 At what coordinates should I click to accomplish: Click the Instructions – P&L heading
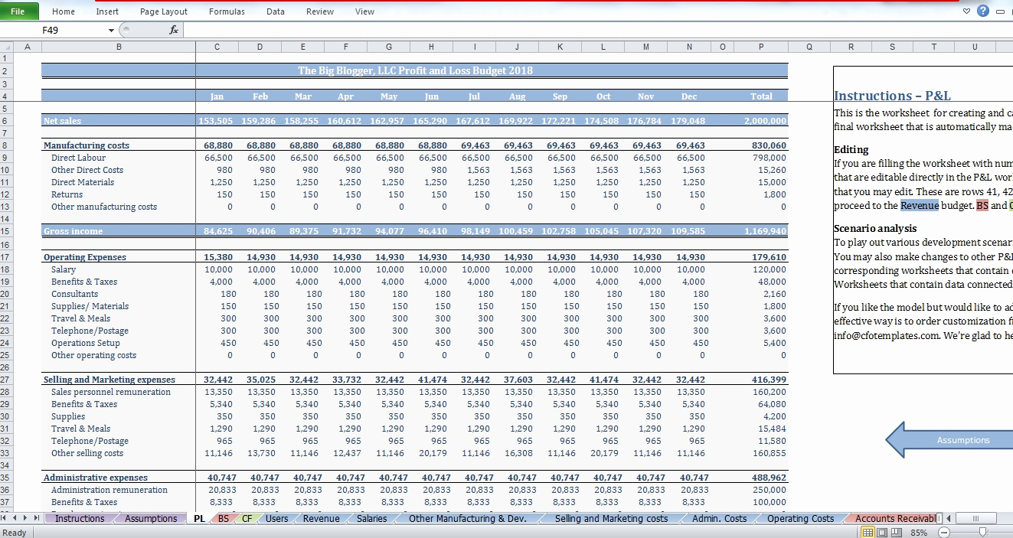click(x=892, y=96)
